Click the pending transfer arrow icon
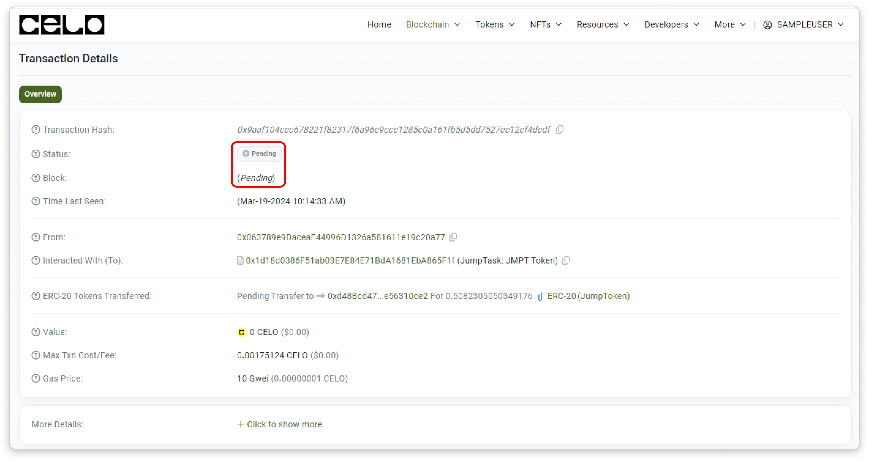Screen dimensions: 869x461 click(x=321, y=296)
